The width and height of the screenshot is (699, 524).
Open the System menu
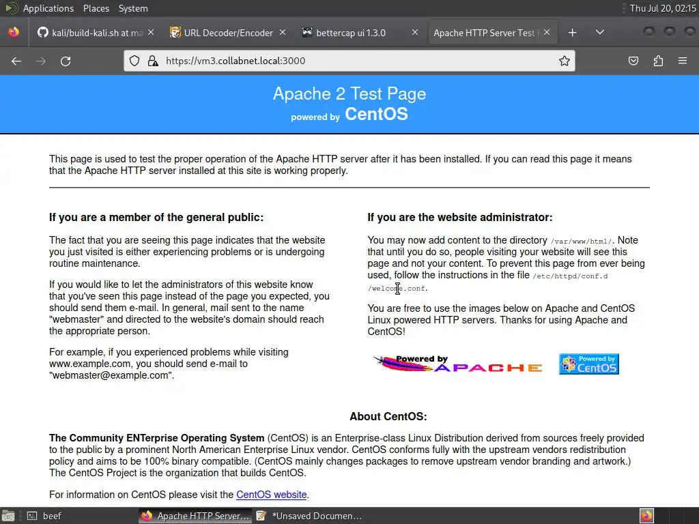click(x=133, y=8)
